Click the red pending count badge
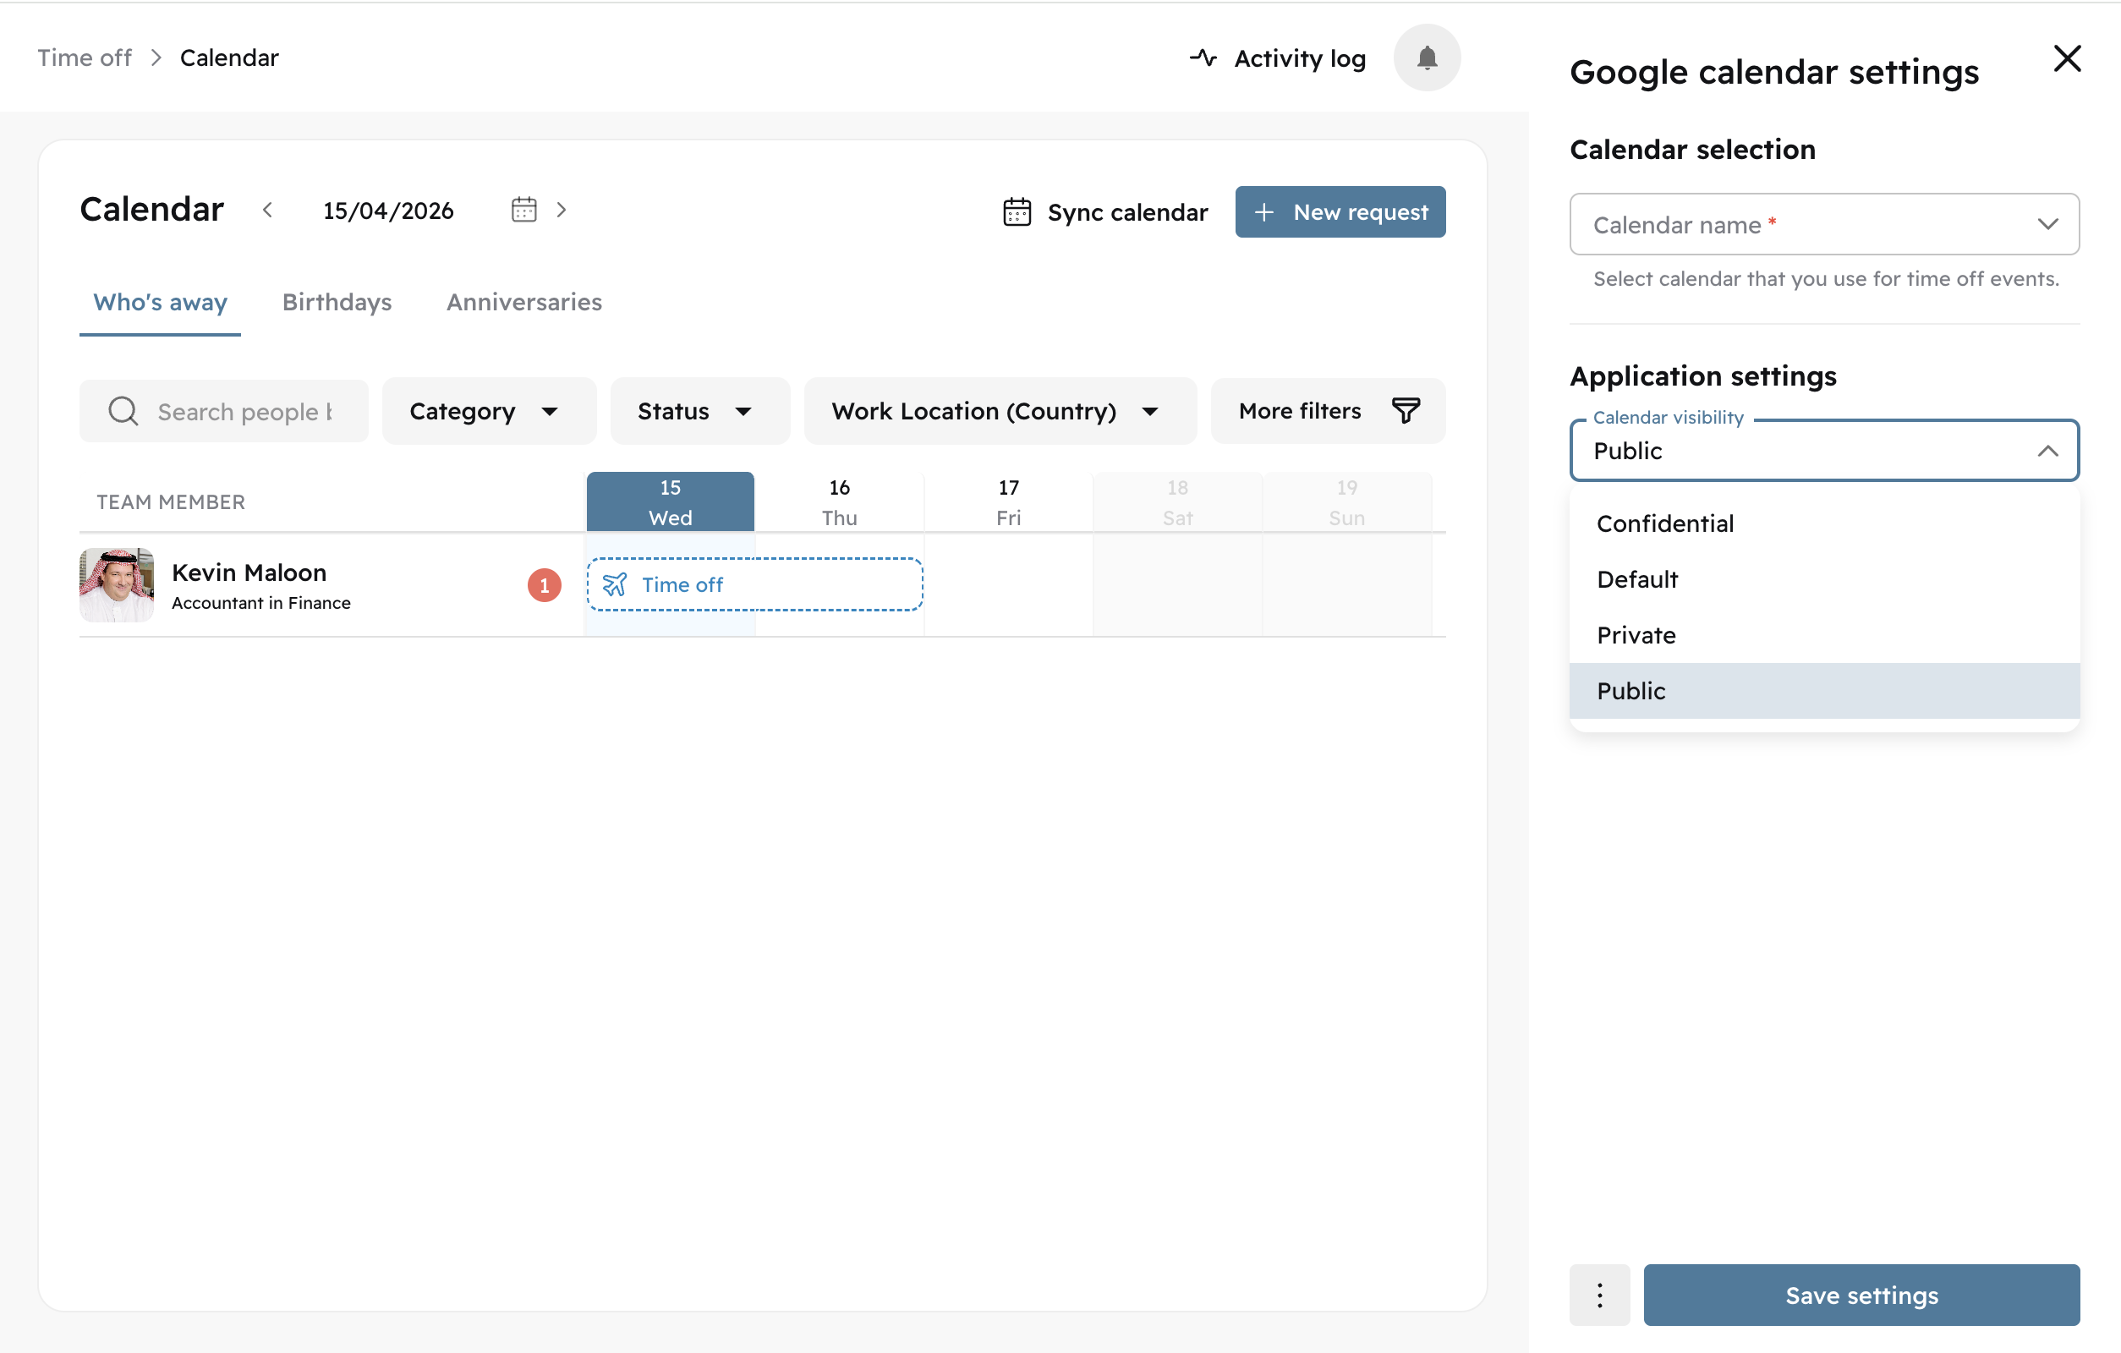 tap(544, 585)
